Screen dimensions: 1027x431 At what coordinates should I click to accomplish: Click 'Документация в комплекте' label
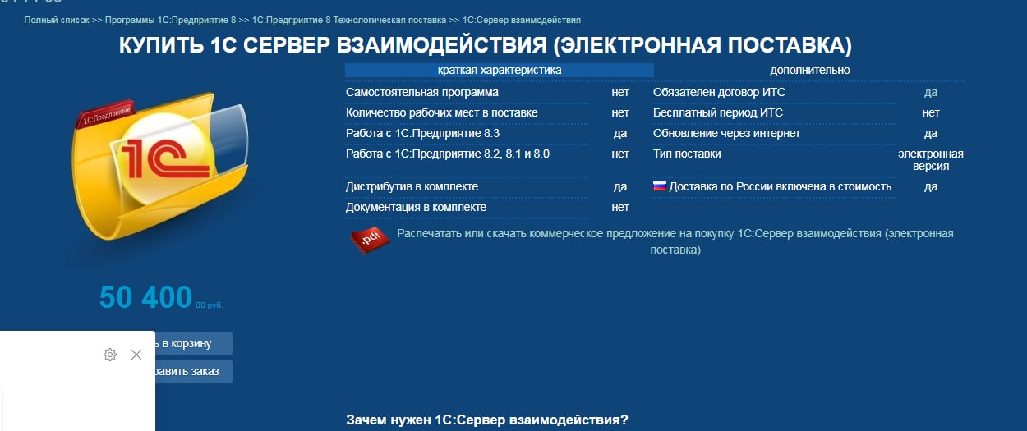coord(417,207)
